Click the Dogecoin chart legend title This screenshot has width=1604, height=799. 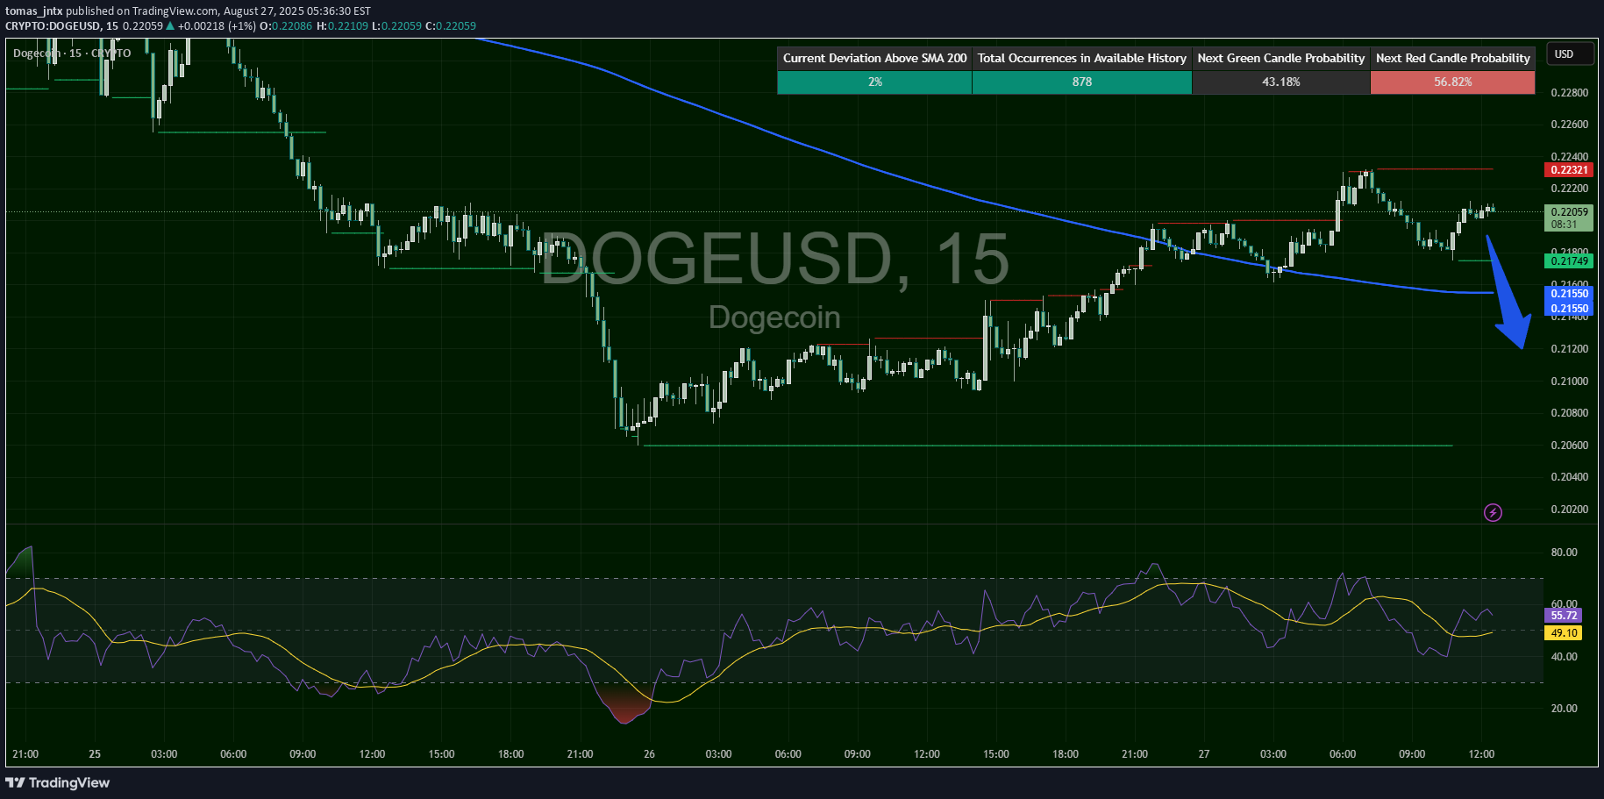72,54
